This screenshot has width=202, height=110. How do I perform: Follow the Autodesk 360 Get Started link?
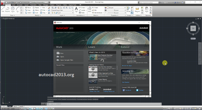pyautogui.click(x=125, y=82)
